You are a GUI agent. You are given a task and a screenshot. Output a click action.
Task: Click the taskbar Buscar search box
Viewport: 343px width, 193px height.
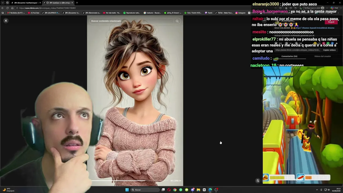click(145, 190)
